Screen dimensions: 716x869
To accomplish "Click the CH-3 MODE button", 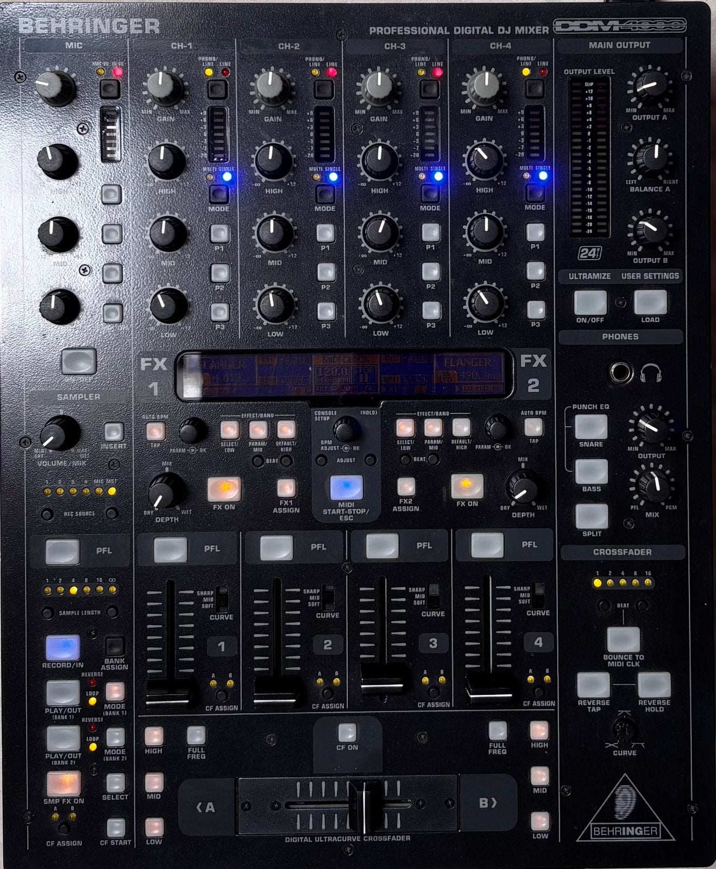I will (430, 193).
